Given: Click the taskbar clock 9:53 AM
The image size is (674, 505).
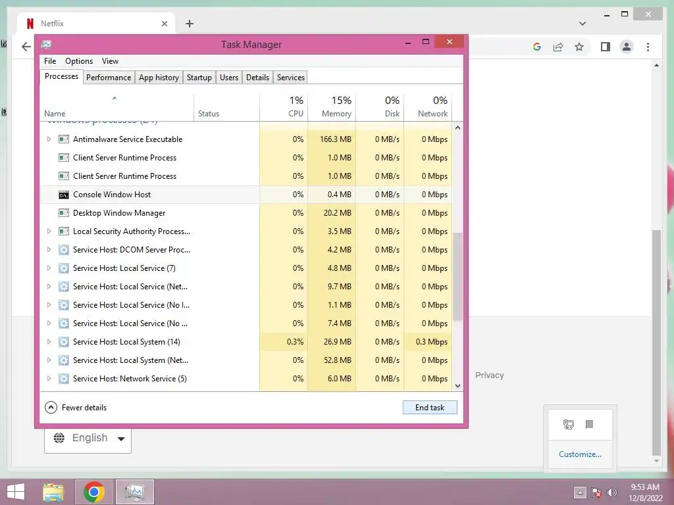Looking at the screenshot, I should click(645, 487).
